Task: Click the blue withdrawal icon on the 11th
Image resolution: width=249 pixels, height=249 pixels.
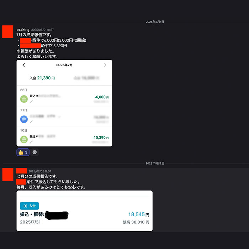Action: click(x=24, y=119)
